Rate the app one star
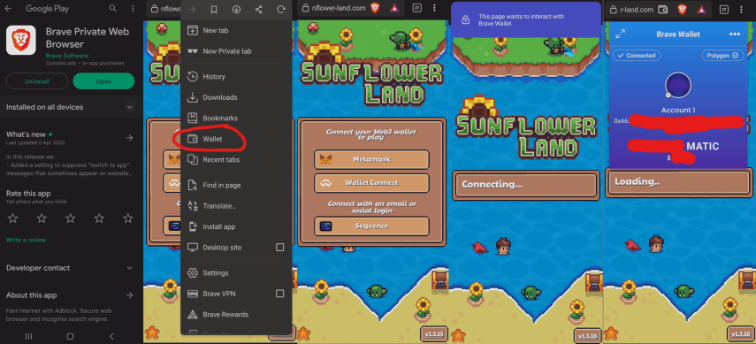 [x=13, y=218]
